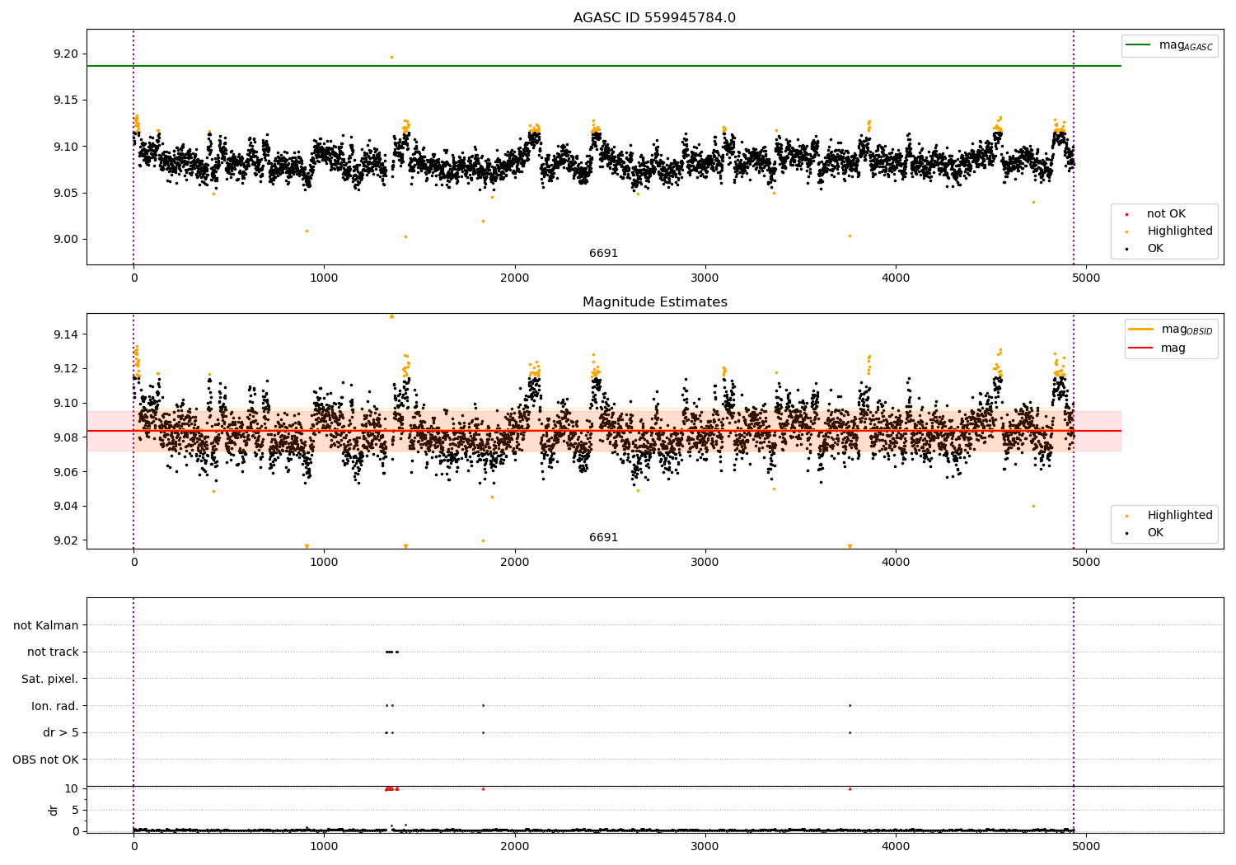
Task: Click the 2000 x-tick of the Magnitude Estimates plot
Action: (x=515, y=563)
